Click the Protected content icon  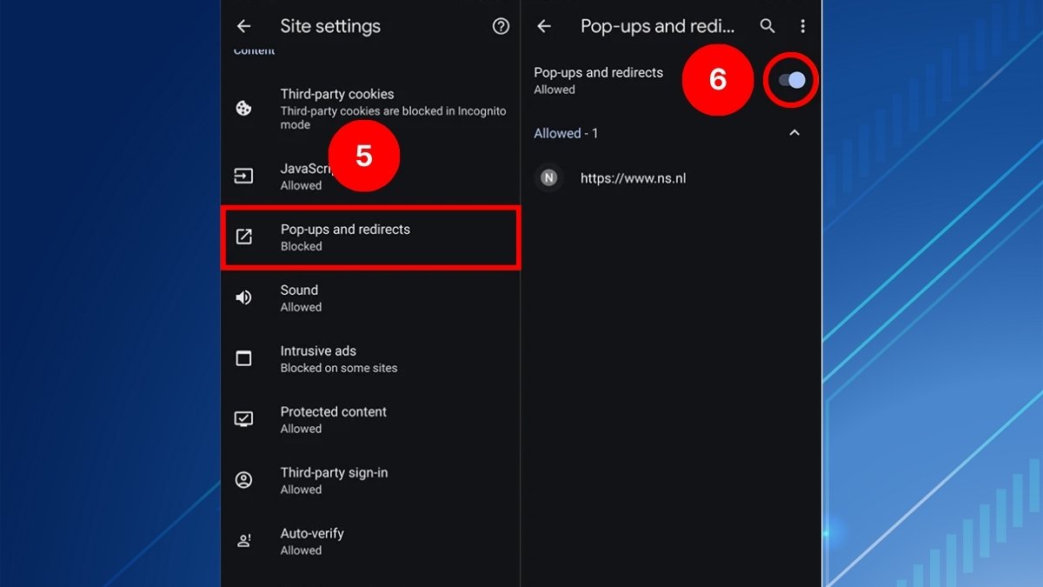click(x=244, y=419)
